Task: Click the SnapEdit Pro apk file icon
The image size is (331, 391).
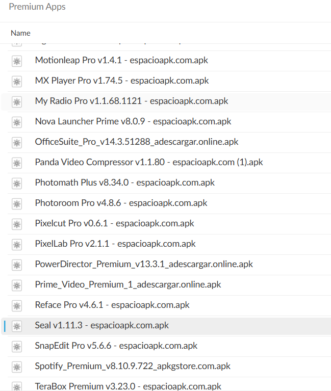Action: [x=17, y=347]
